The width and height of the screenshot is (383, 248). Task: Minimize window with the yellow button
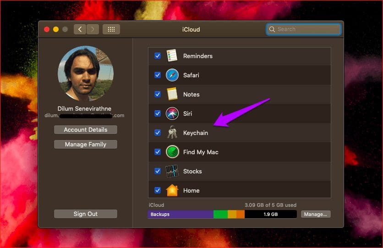coord(56,29)
